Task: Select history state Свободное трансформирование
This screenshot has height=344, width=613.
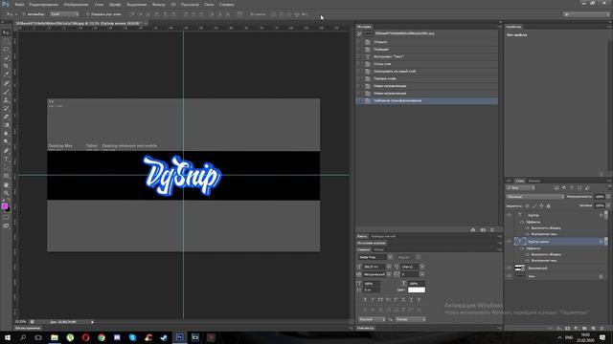Action: click(x=427, y=100)
